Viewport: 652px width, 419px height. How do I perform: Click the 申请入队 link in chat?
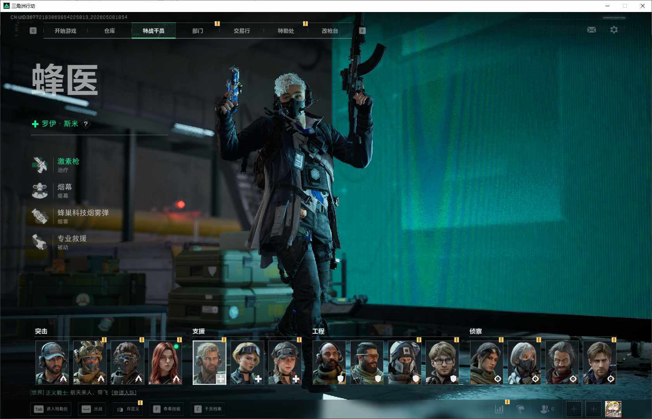[x=124, y=393]
